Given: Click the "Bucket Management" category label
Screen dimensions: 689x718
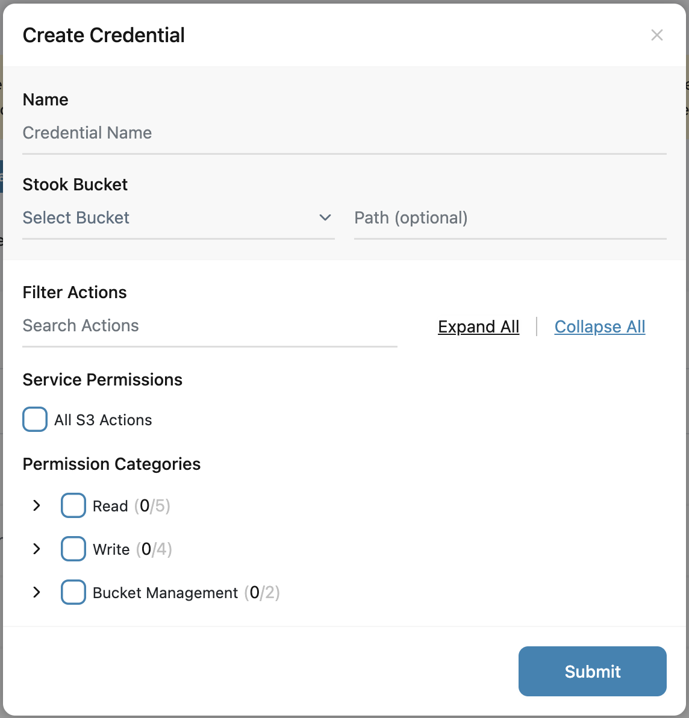Looking at the screenshot, I should pos(165,593).
